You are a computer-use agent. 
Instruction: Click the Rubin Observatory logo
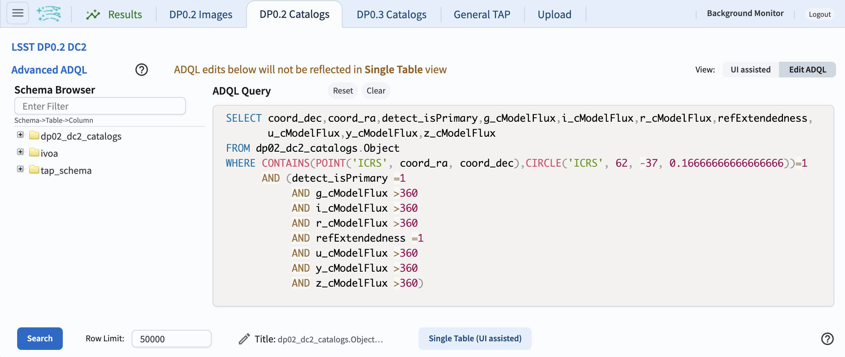coord(49,14)
